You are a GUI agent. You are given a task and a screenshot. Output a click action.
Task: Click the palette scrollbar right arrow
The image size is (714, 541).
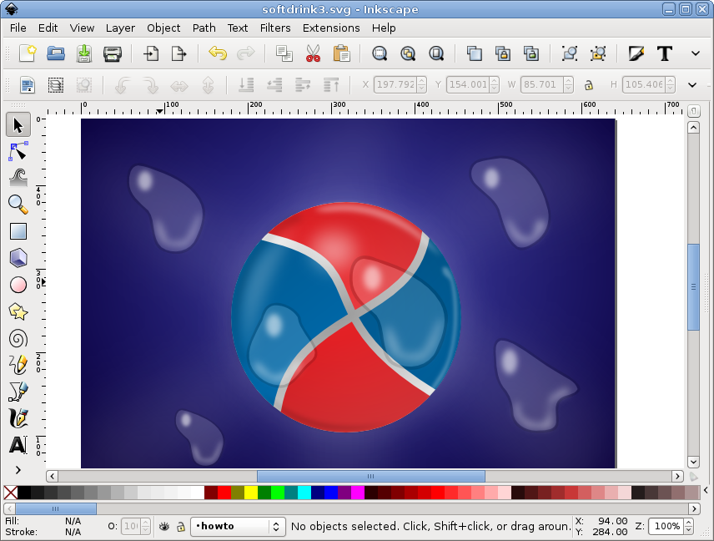pos(694,508)
